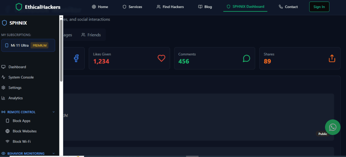This screenshot has height=157, width=346.
Task: Click the Comments value 456
Action: 183,61
